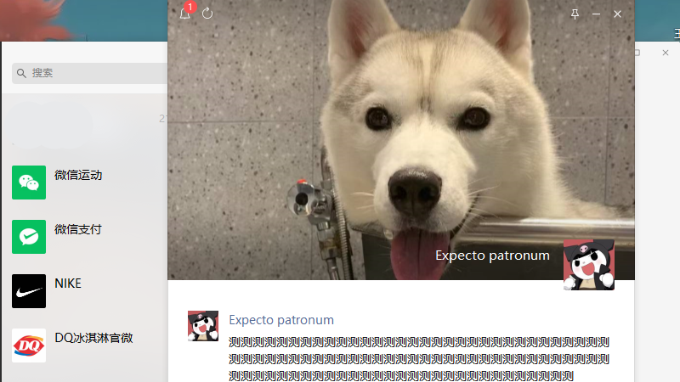Click the blue Expecto patronum author link
This screenshot has height=382, width=680.
[x=281, y=320]
